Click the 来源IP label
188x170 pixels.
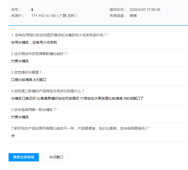(x=18, y=16)
